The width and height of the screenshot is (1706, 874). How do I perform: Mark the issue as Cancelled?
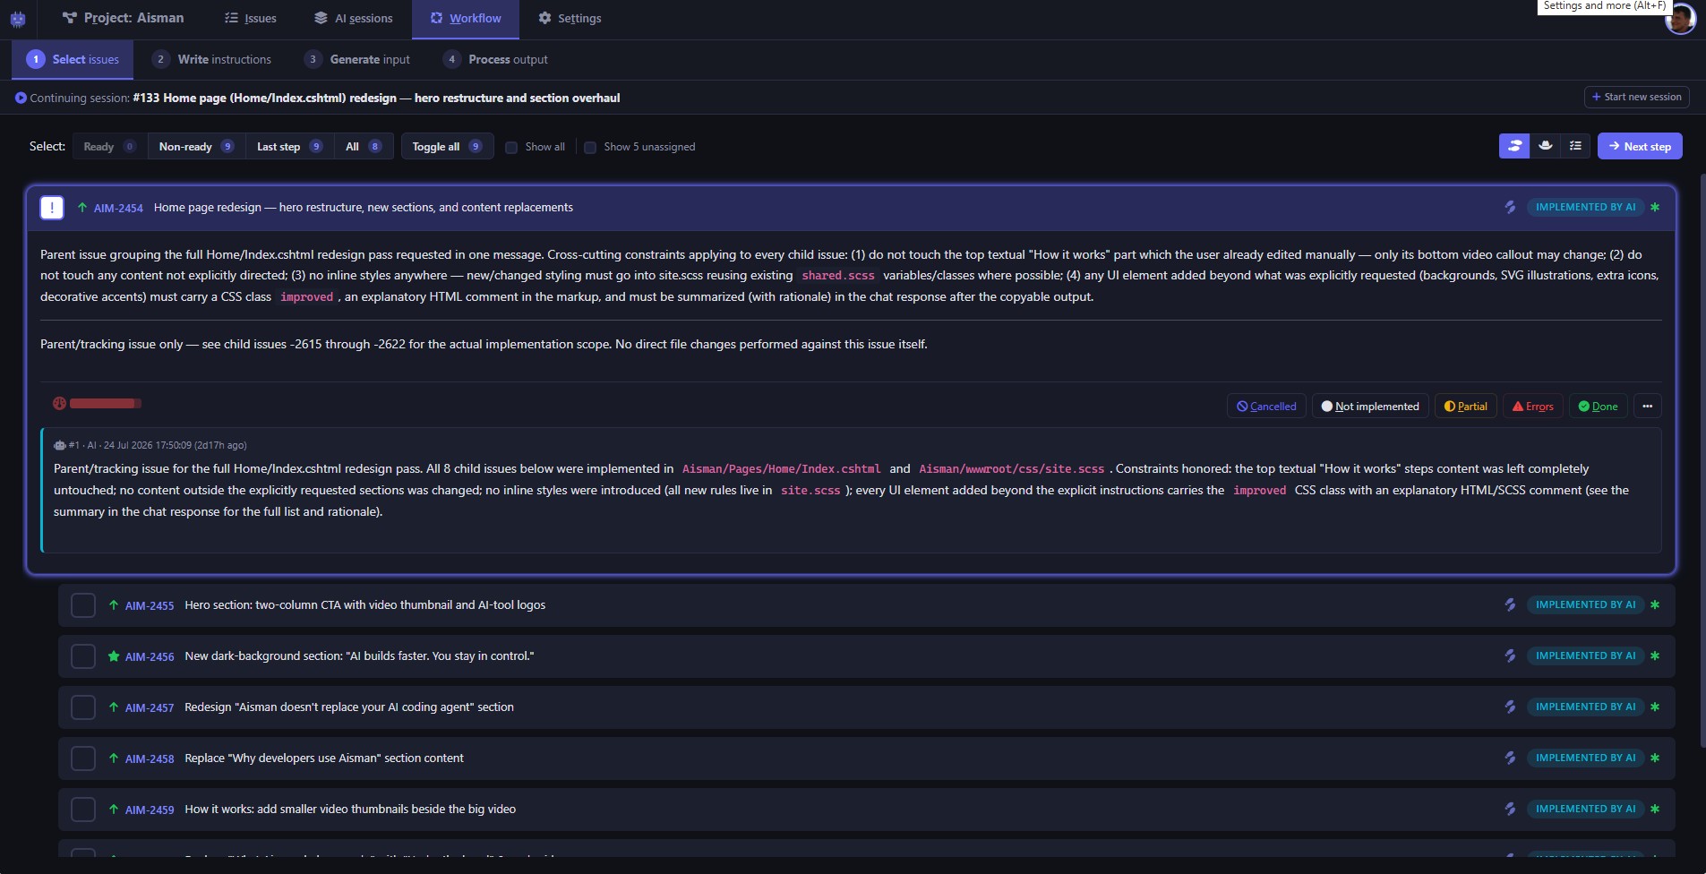tap(1266, 406)
